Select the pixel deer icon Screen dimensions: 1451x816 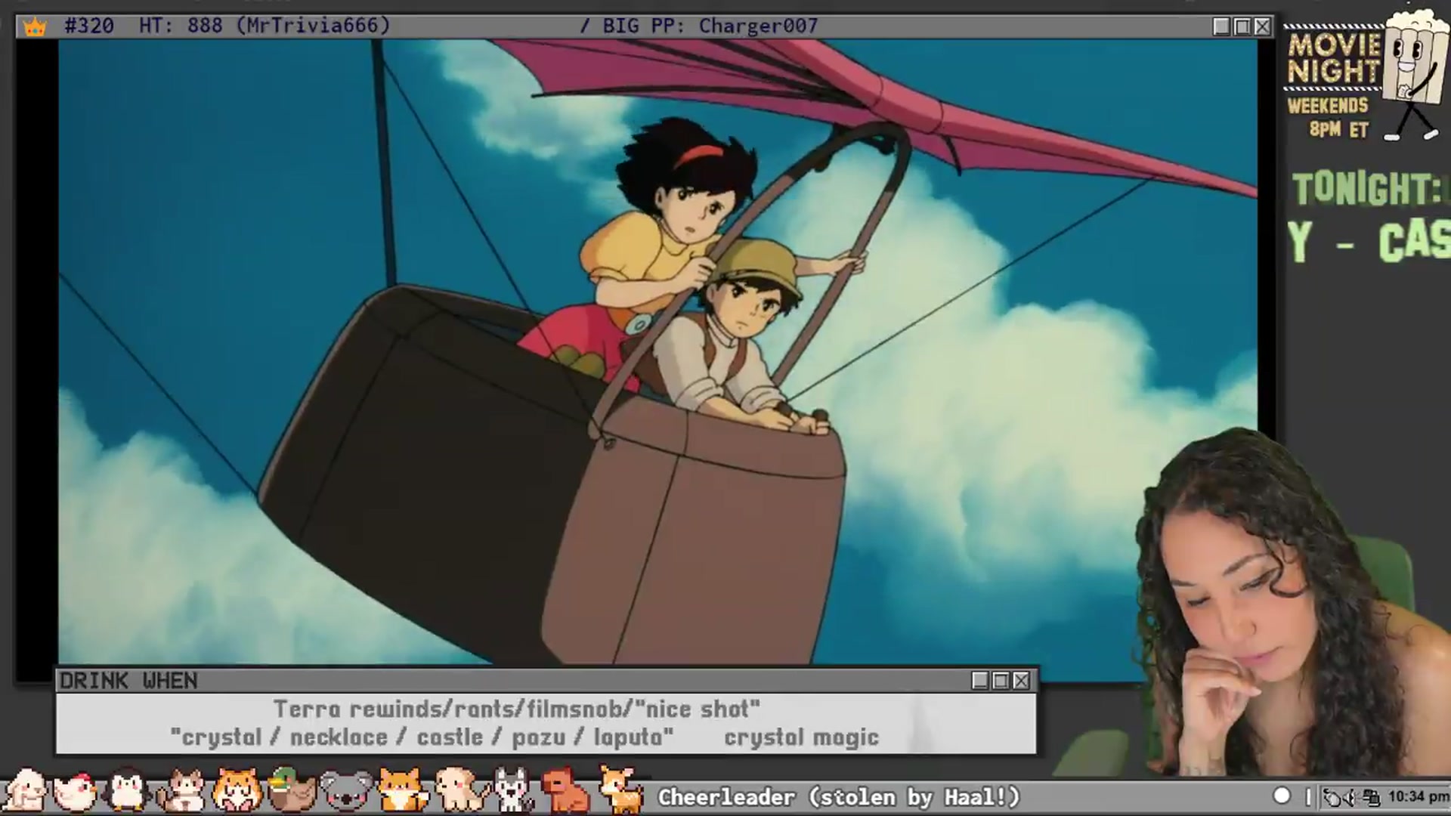pyautogui.click(x=620, y=789)
